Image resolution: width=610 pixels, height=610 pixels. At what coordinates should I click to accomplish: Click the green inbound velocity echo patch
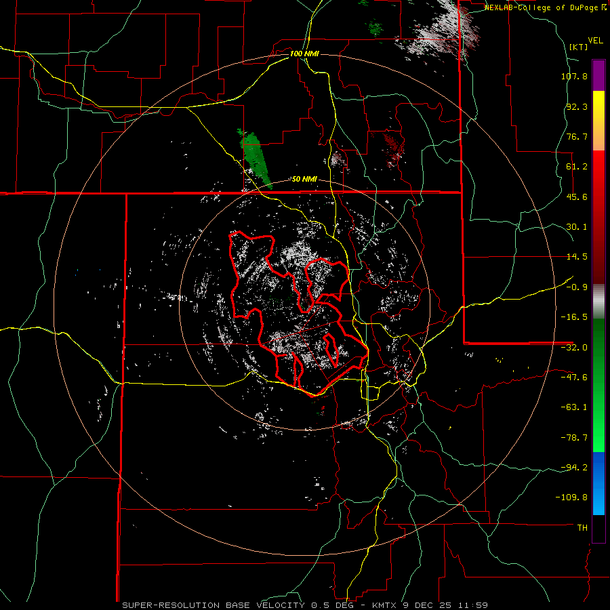click(255, 157)
